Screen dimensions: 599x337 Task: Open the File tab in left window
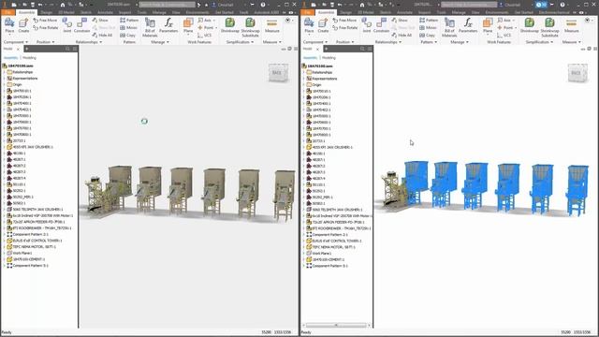click(x=7, y=12)
